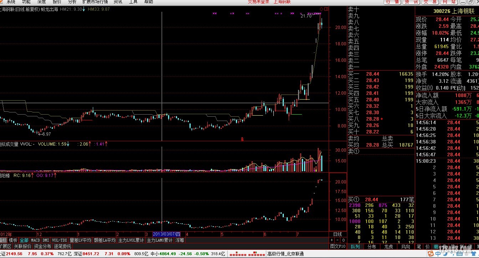The height and width of the screenshot is (258, 479).
Task: Select the 龙虎 tab in order panel
Action: [389, 246]
